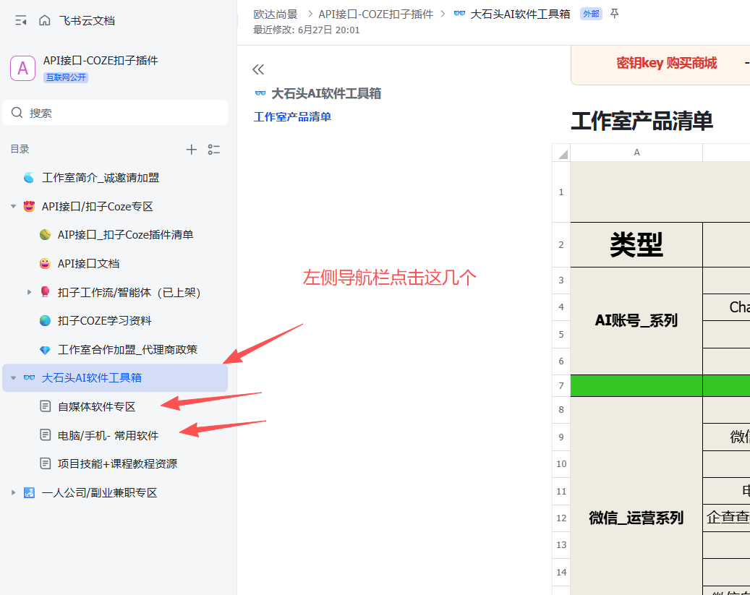Screen dimensions: 750x595
Task: Select the green row 7 header
Action: pos(561,386)
